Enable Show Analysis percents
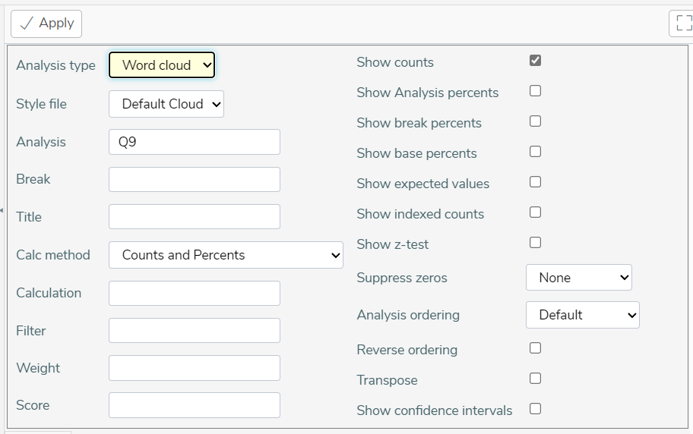This screenshot has width=693, height=434. (535, 91)
